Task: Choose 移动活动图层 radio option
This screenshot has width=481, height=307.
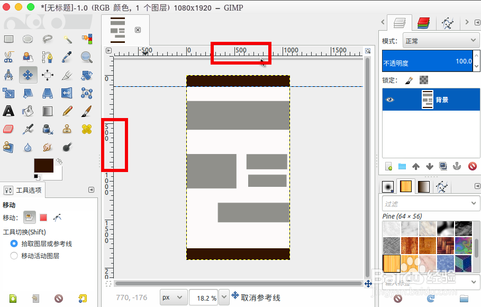Action: [x=14, y=256]
